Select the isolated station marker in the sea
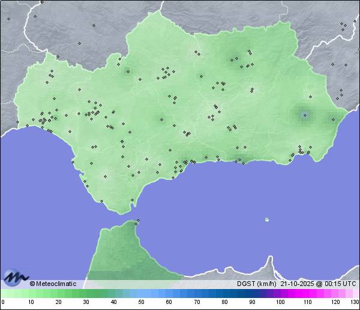This screenshot has width=360, height=310. tap(267, 219)
